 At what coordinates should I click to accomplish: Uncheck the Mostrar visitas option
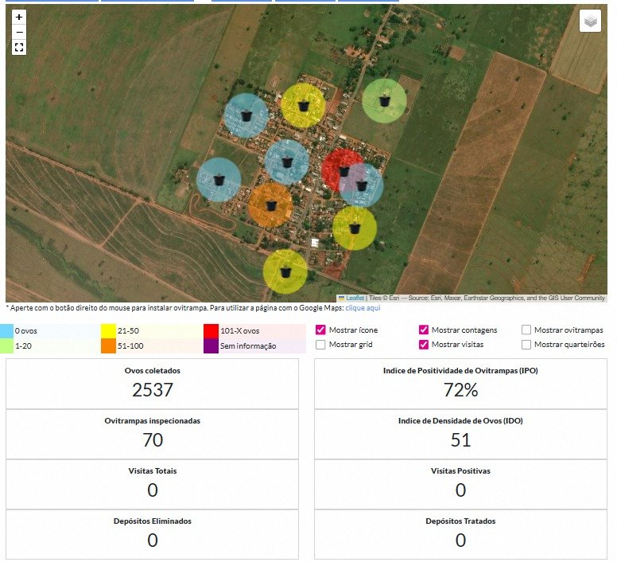pos(424,345)
